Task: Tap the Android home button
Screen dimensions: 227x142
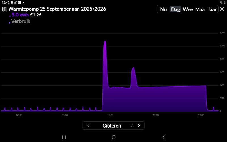Action: pyautogui.click(x=114, y=137)
